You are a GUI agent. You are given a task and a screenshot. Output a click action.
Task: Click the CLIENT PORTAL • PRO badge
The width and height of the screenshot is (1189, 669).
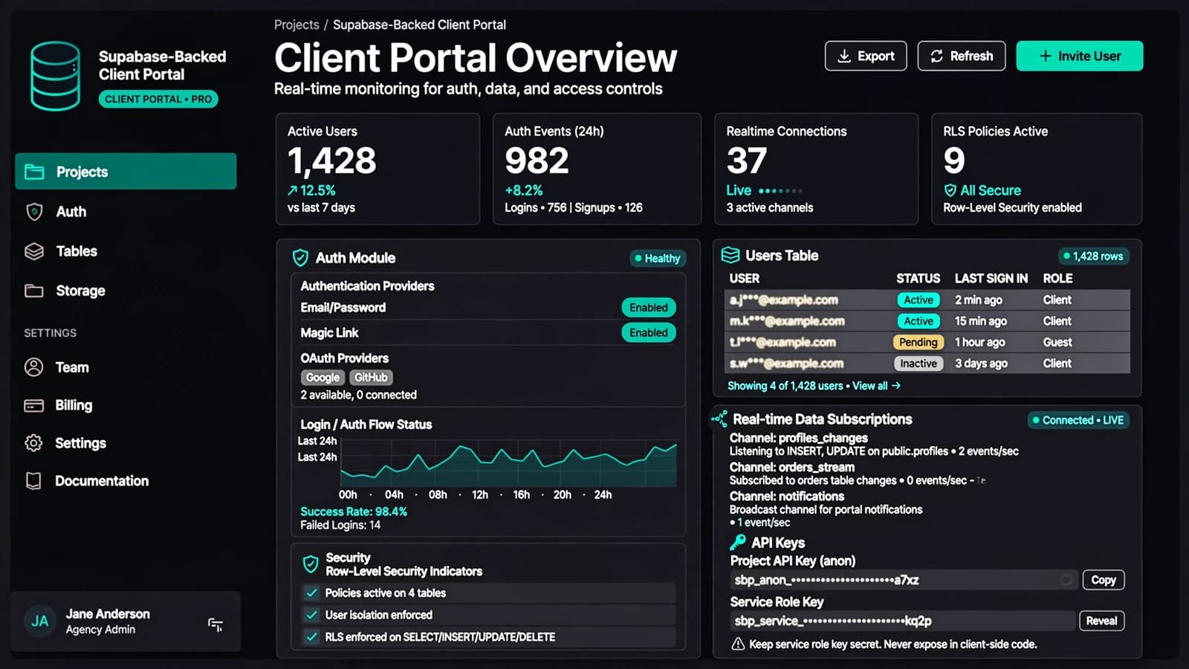point(158,99)
